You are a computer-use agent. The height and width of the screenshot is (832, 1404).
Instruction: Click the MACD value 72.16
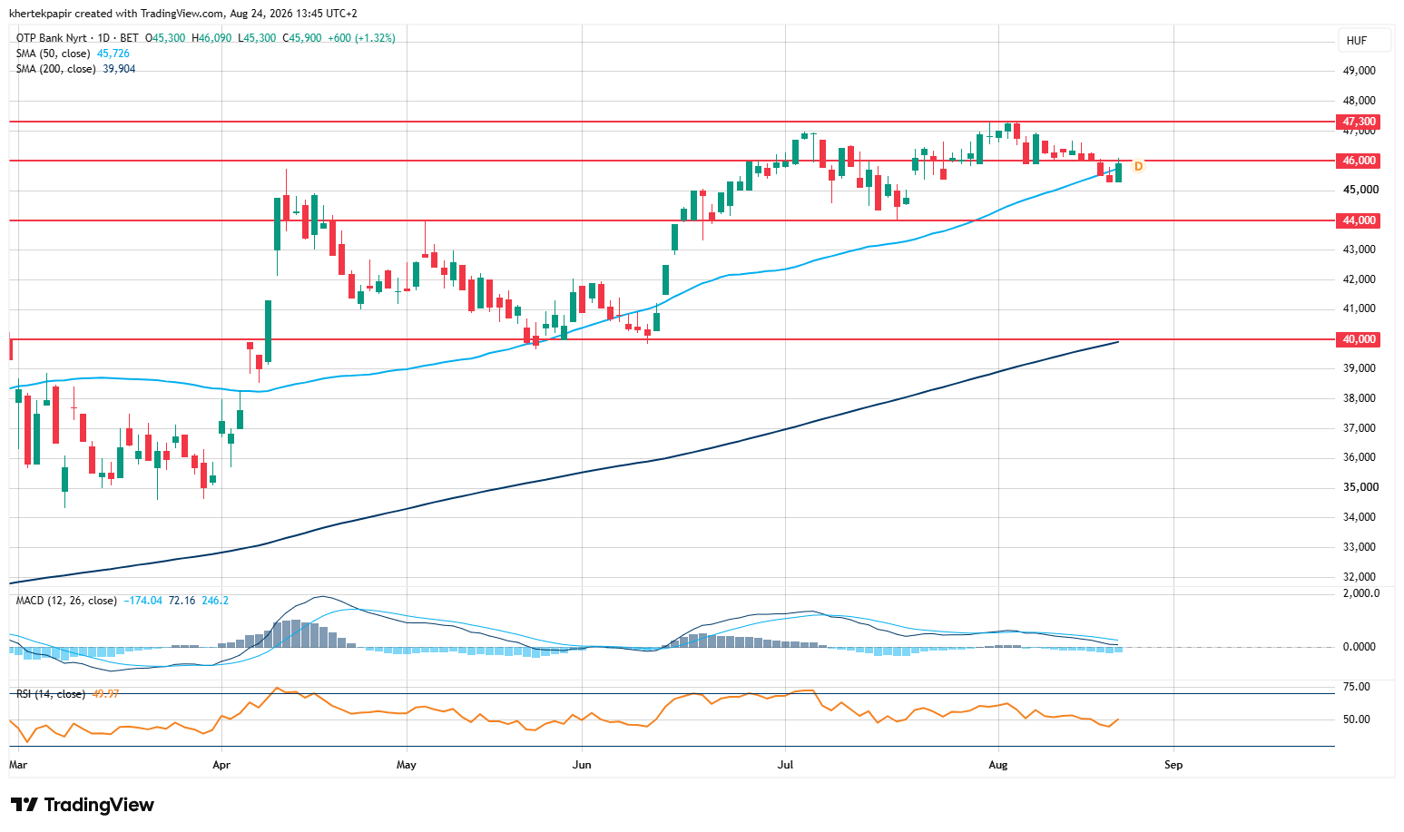[x=182, y=601]
